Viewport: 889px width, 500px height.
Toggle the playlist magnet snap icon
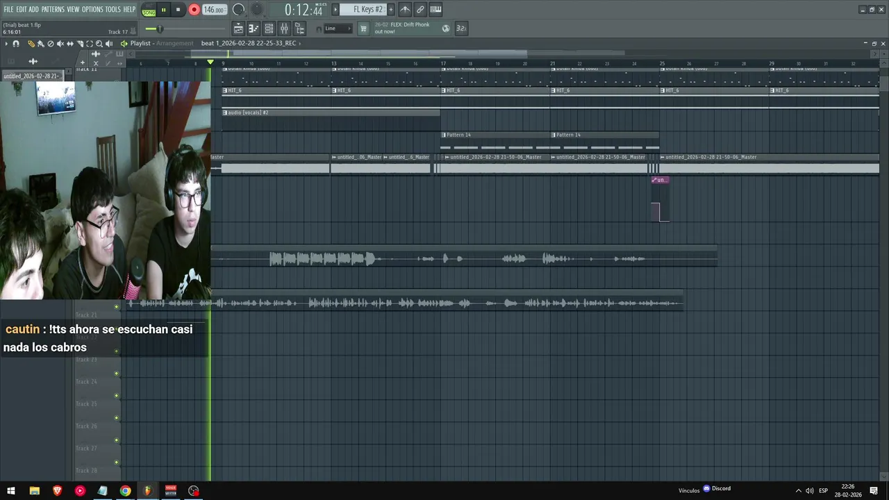[x=16, y=44]
